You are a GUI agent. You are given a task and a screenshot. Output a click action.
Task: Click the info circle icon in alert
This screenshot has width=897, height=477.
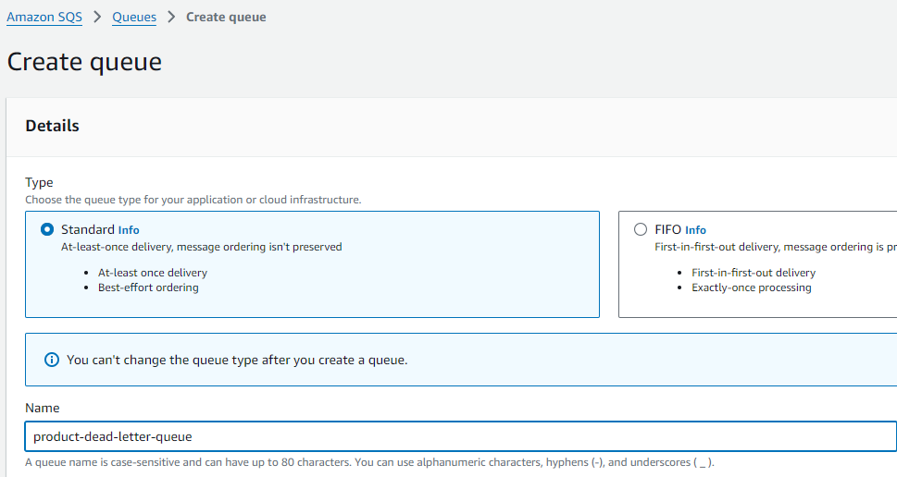[x=52, y=360]
